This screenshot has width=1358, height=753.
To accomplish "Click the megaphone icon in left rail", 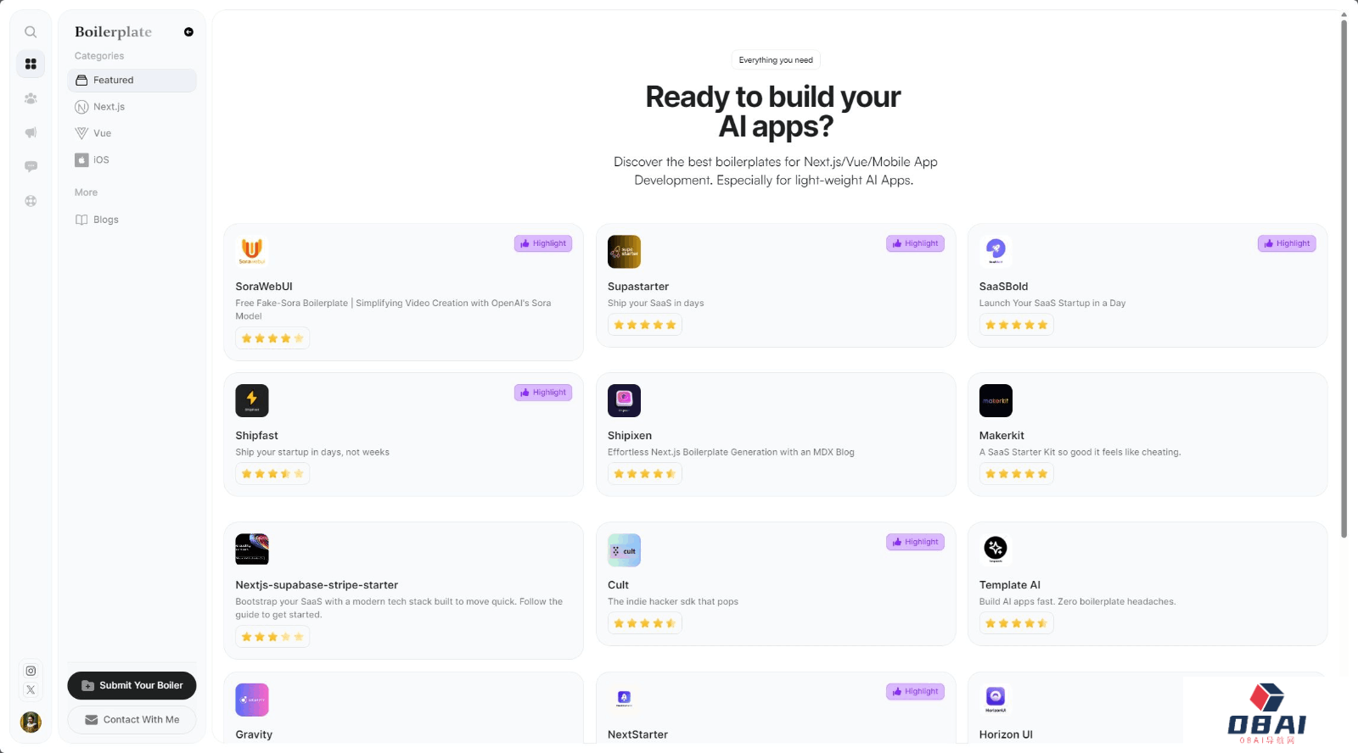I will 31,132.
